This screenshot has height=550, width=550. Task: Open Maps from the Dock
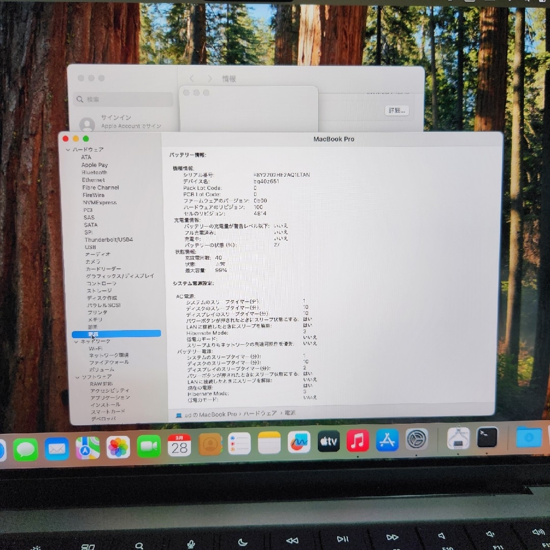(x=88, y=448)
